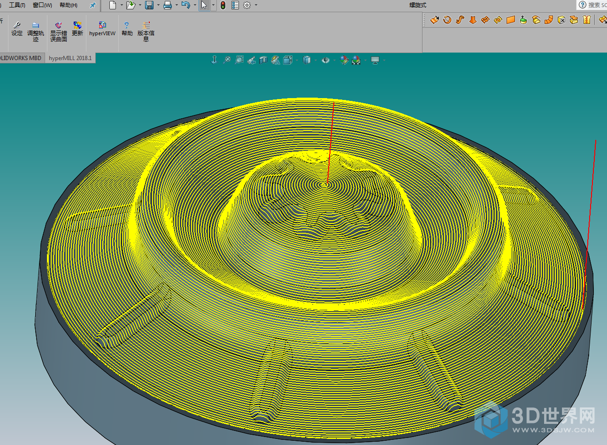Image resolution: width=607 pixels, height=445 pixels.
Task: Click the 版本信息 version info button
Action: [146, 31]
